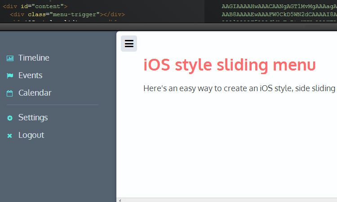Click the panel resize grip handle
The image size is (337, 202).
pos(313,26)
